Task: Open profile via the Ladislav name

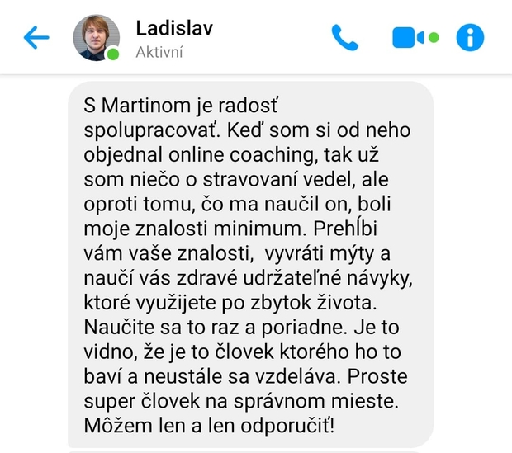Action: click(174, 28)
